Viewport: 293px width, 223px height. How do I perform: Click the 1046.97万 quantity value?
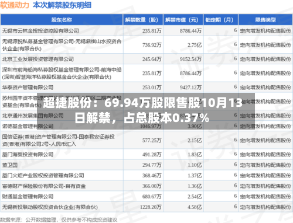pyautogui.click(x=151, y=126)
